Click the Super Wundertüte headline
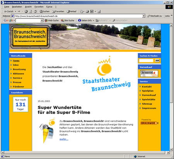Image resolution: width=174 pixels, height=159 pixels. click(64, 110)
